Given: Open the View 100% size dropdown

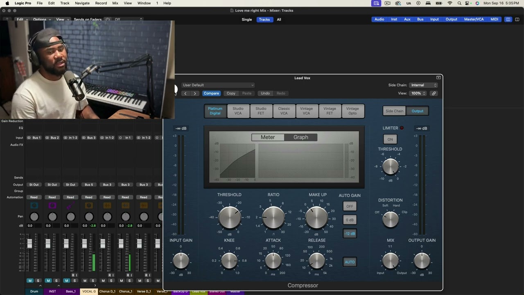Looking at the screenshot, I should (x=418, y=93).
